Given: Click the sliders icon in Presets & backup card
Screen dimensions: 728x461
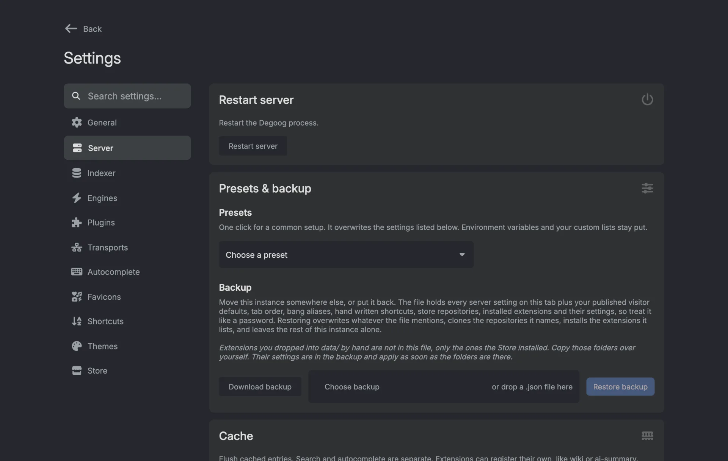Looking at the screenshot, I should [x=647, y=188].
